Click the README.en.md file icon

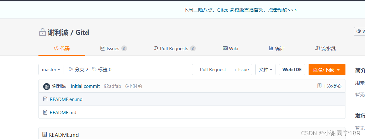(x=45, y=99)
